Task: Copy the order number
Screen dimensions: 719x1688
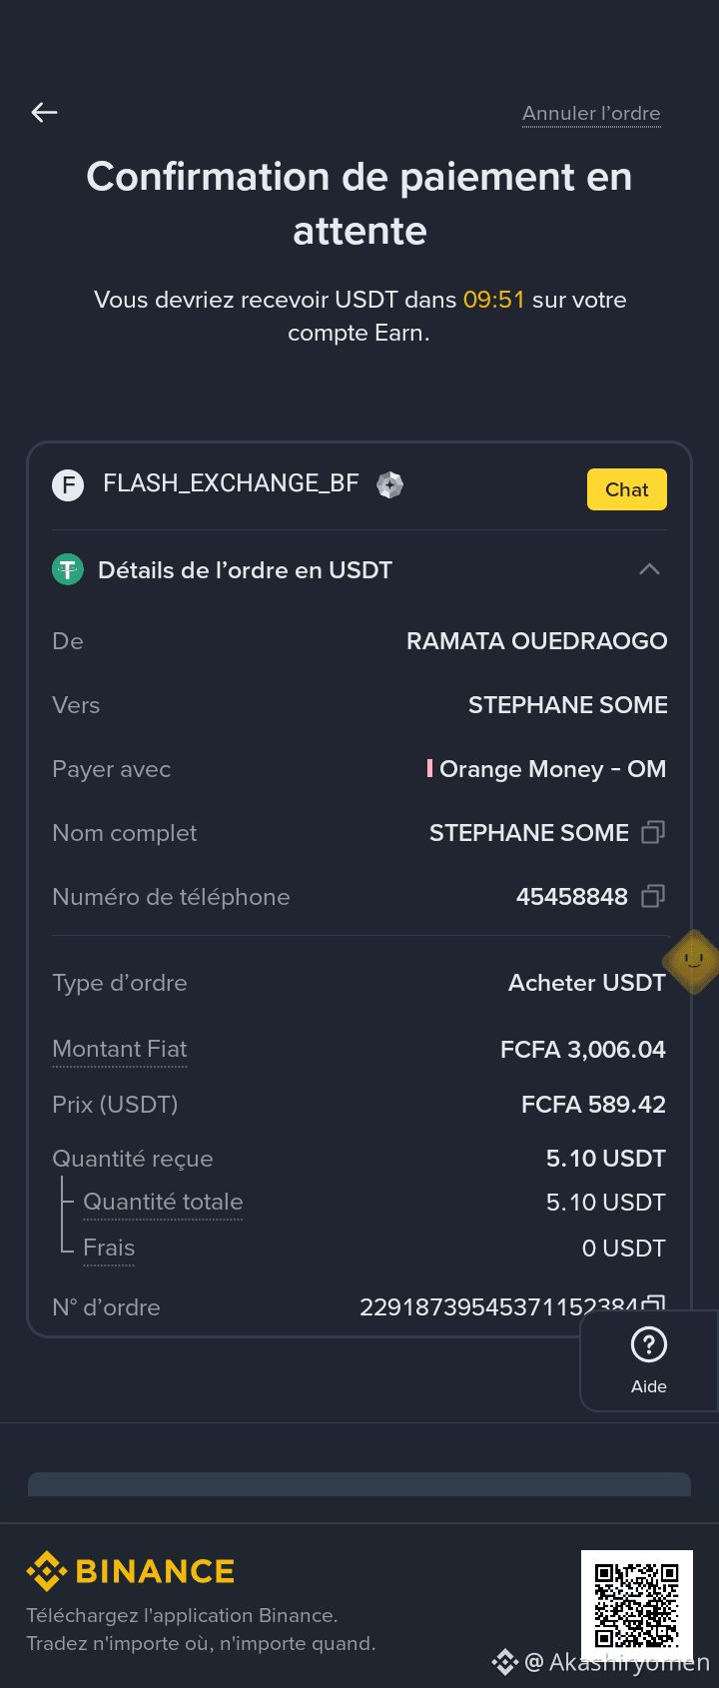Action: (x=654, y=1302)
